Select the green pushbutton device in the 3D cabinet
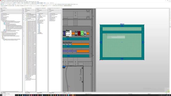 (x=82, y=33)
